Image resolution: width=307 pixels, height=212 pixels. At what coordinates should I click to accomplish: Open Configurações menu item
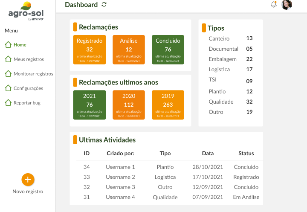coord(29,88)
